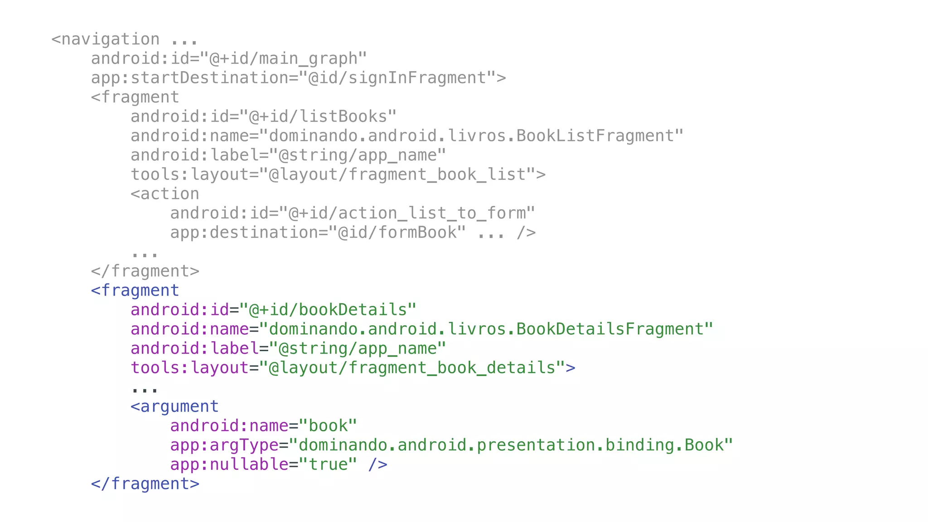Screen dimensions: 928x522
Task: Click the android:id="@+id/listBooks" line
Action: click(x=264, y=116)
